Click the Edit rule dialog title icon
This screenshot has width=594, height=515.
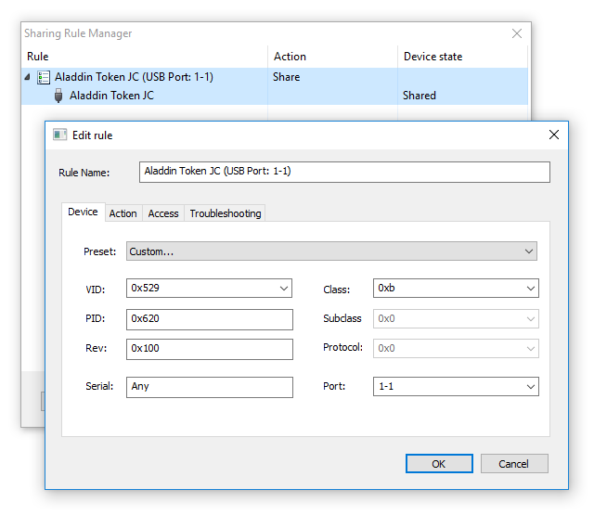point(59,135)
